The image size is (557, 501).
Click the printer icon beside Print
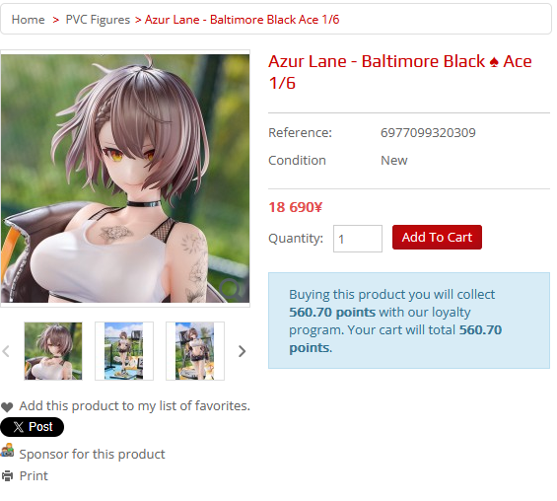pyautogui.click(x=7, y=475)
